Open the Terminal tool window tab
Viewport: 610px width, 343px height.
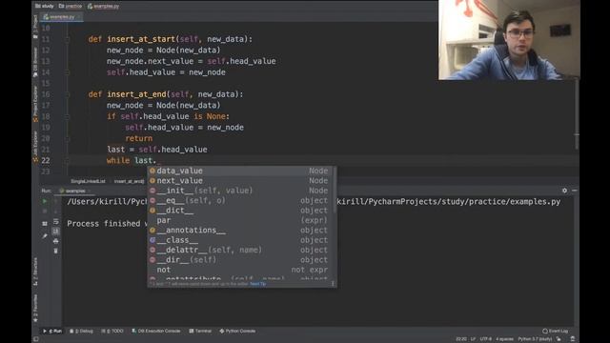200,331
